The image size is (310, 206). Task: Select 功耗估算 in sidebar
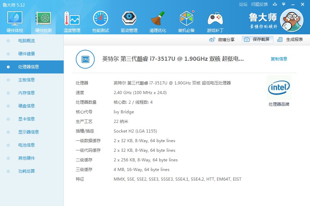click(32, 171)
